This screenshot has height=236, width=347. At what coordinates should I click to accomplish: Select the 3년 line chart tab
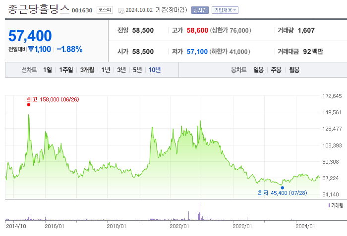tap(121, 70)
